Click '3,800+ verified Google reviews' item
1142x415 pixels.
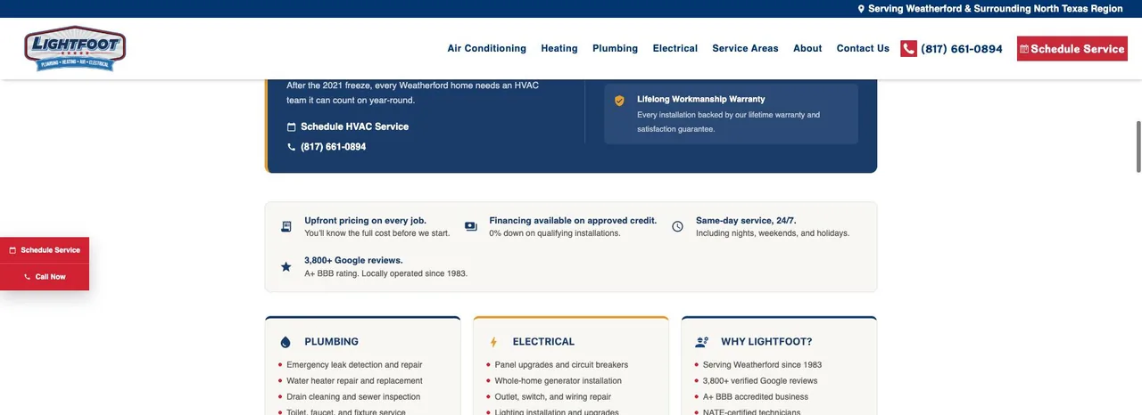click(x=760, y=381)
